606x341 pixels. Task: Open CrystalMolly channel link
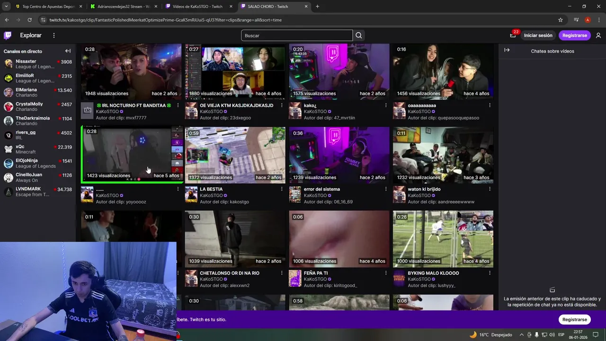point(37,107)
